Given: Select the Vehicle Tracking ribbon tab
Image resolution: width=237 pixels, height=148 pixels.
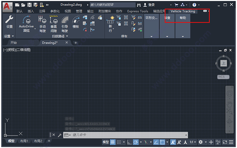Looking at the screenshot, I should tap(183, 11).
